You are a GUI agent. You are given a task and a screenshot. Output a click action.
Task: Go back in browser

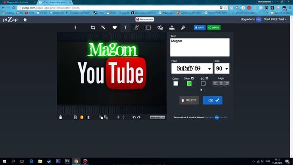click(3, 8)
